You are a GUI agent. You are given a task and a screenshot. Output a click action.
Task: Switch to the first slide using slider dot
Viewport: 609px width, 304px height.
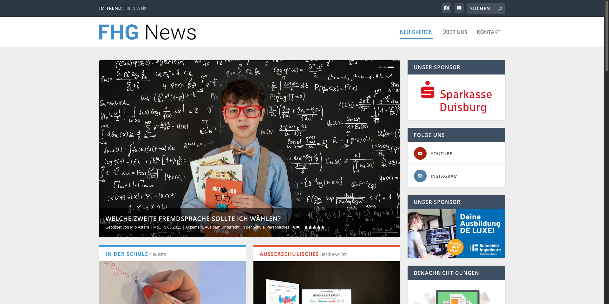[x=381, y=68]
